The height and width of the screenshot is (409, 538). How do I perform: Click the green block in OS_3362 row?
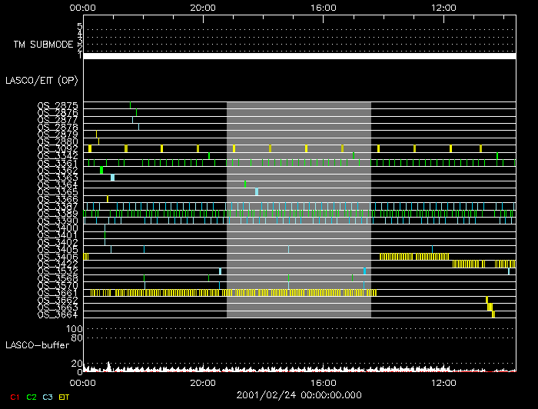click(x=101, y=170)
